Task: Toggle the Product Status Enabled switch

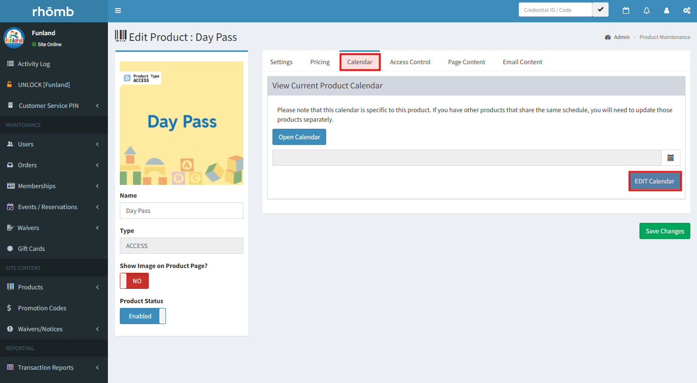Action: pos(143,316)
